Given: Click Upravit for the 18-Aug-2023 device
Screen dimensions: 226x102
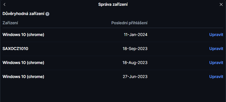Looking at the screenshot, I should [216, 63].
